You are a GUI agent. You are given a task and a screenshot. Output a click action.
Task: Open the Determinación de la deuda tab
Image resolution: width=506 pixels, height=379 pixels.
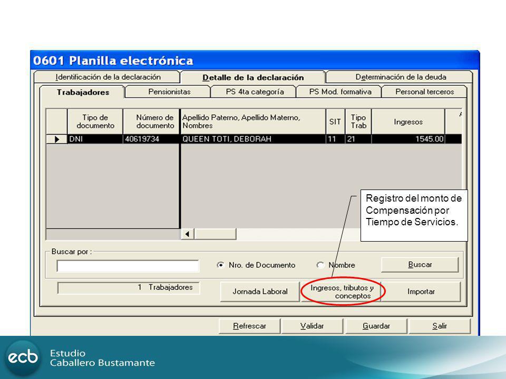tap(400, 77)
